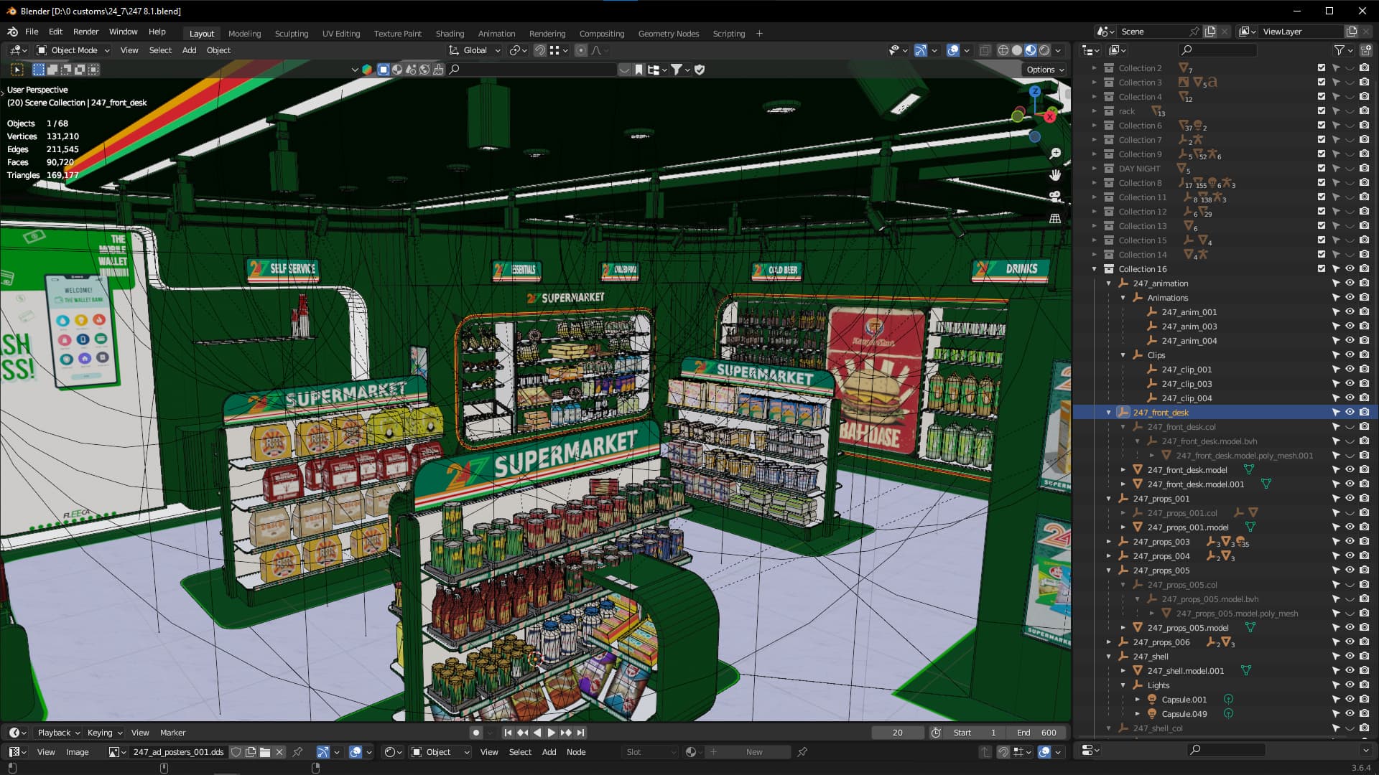
Task: Open the Render menu
Action: coord(85,32)
